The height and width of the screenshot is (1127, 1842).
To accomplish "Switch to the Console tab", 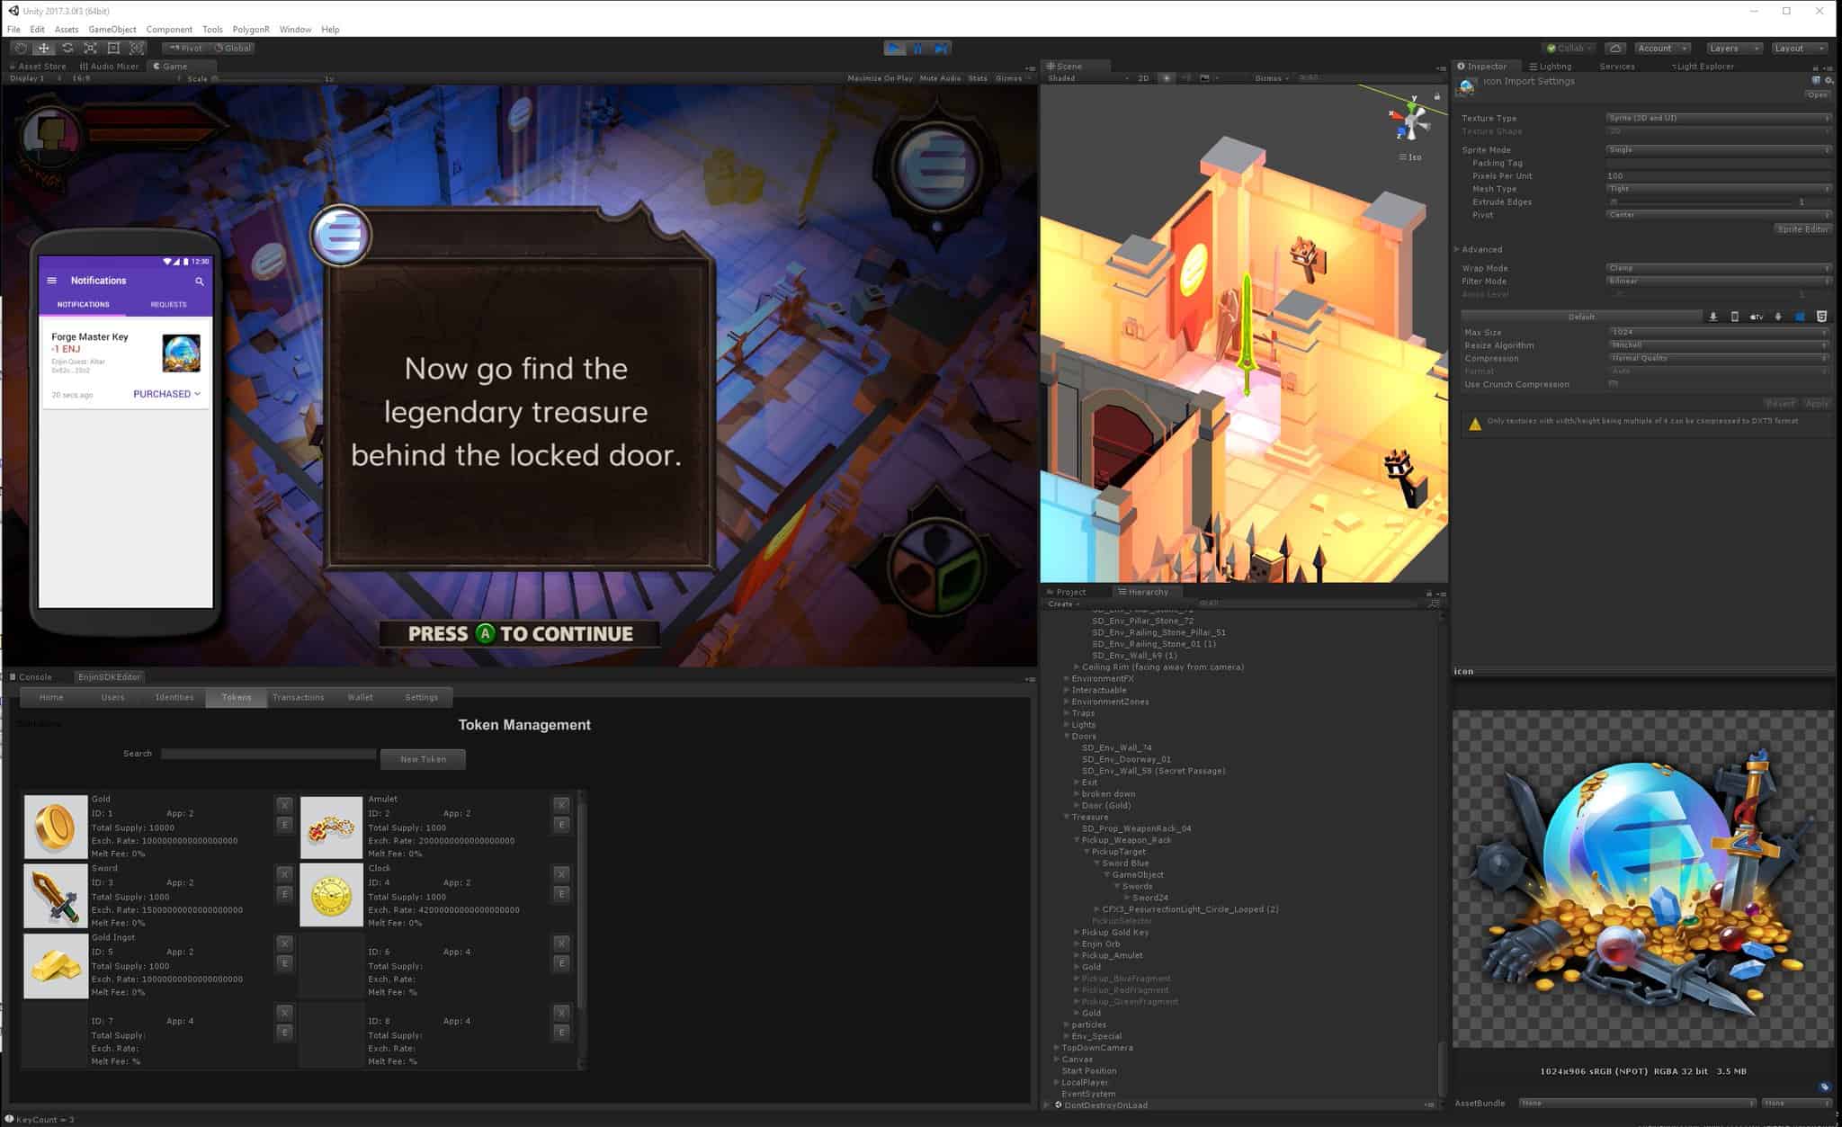I will [x=31, y=677].
